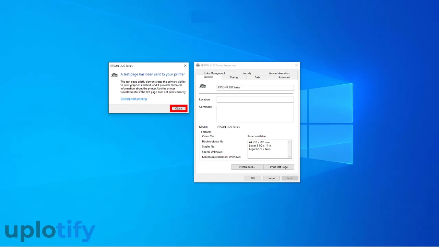Switch to the Security tab
The height and width of the screenshot is (247, 439).
[x=247, y=73]
